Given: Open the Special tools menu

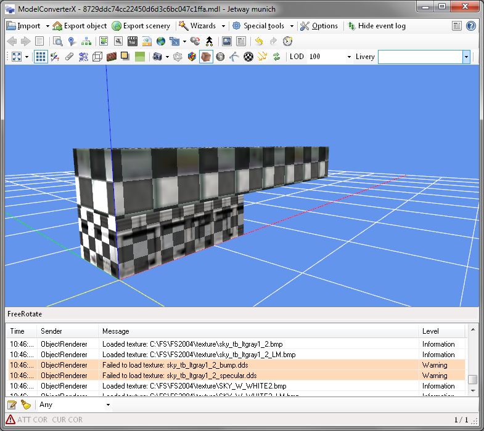Looking at the screenshot, I should point(263,26).
